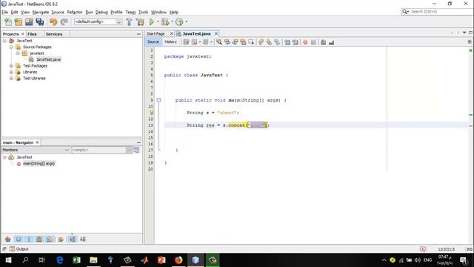Toggle Show Fields filter in Navigator
This screenshot has width=474, height=267.
coord(19,239)
